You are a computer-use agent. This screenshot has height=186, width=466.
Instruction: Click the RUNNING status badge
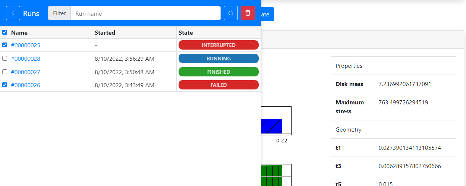point(218,59)
